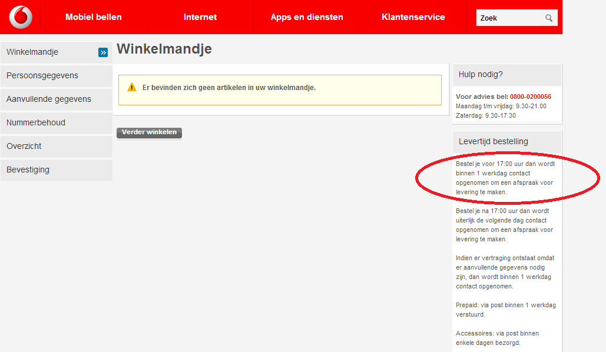Click the empty cart warning message
Image resolution: width=606 pixels, height=352 pixels.
click(x=229, y=88)
